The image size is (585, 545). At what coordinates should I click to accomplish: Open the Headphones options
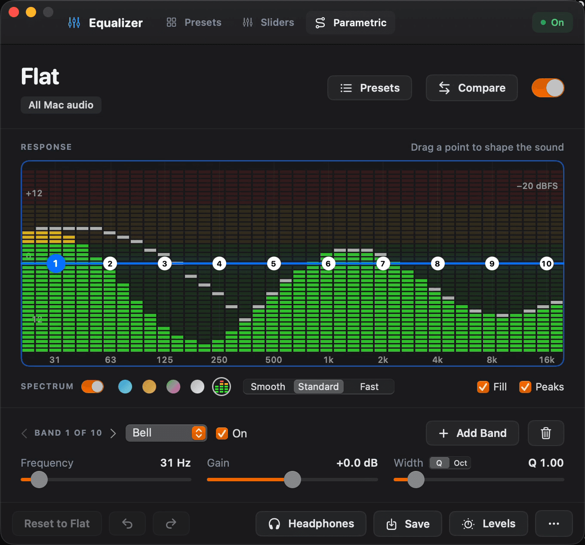[x=311, y=523]
